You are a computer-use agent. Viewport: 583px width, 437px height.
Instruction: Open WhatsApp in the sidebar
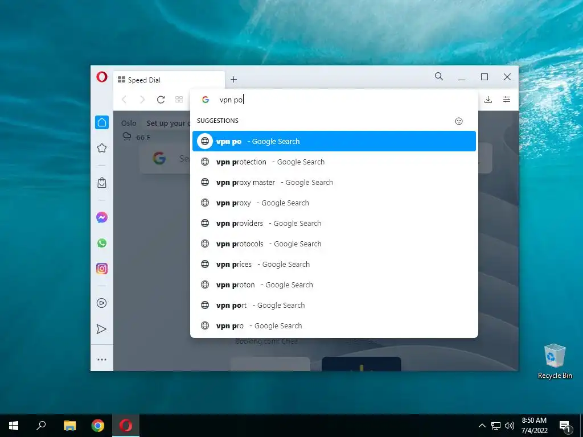pos(102,243)
